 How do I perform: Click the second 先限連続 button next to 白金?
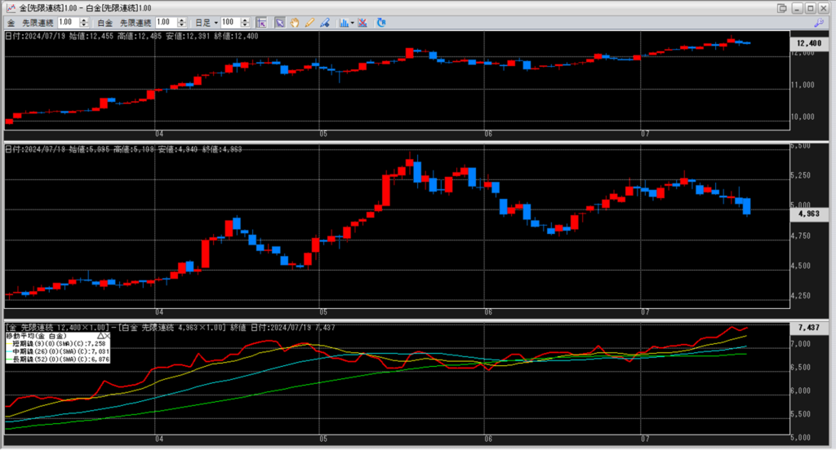pyautogui.click(x=136, y=23)
